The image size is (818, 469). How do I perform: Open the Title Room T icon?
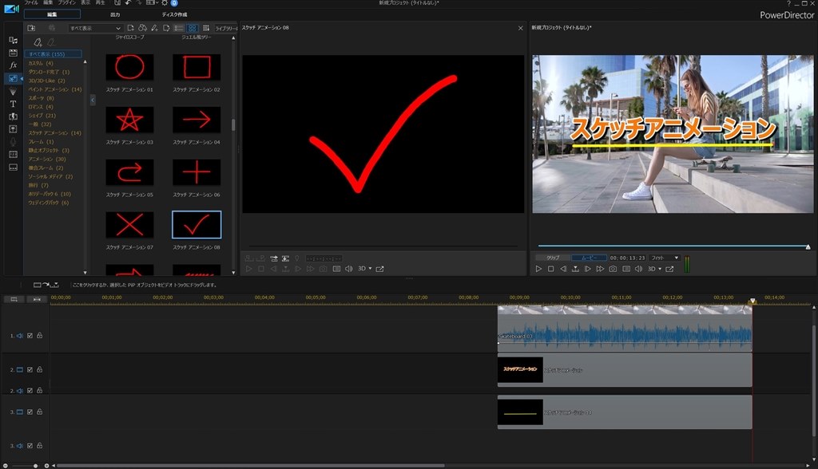click(13, 104)
